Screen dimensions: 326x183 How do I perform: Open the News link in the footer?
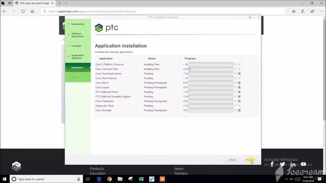pyautogui.click(x=179, y=169)
